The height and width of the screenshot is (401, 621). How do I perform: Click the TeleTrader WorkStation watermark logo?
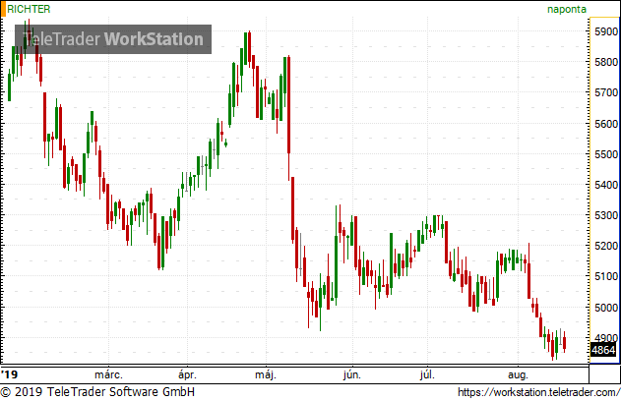112,40
